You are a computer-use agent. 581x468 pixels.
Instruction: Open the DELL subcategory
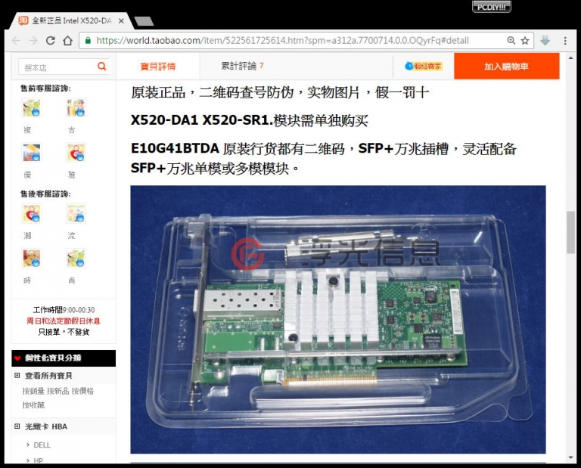coord(42,445)
